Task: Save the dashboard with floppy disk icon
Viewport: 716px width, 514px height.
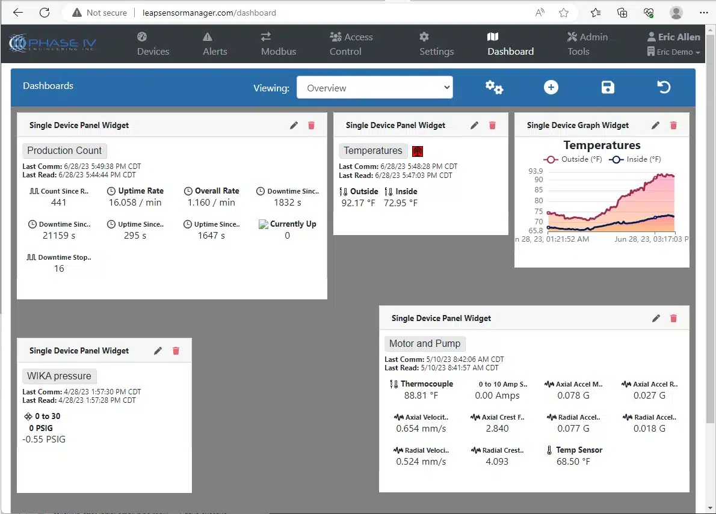Action: 608,88
